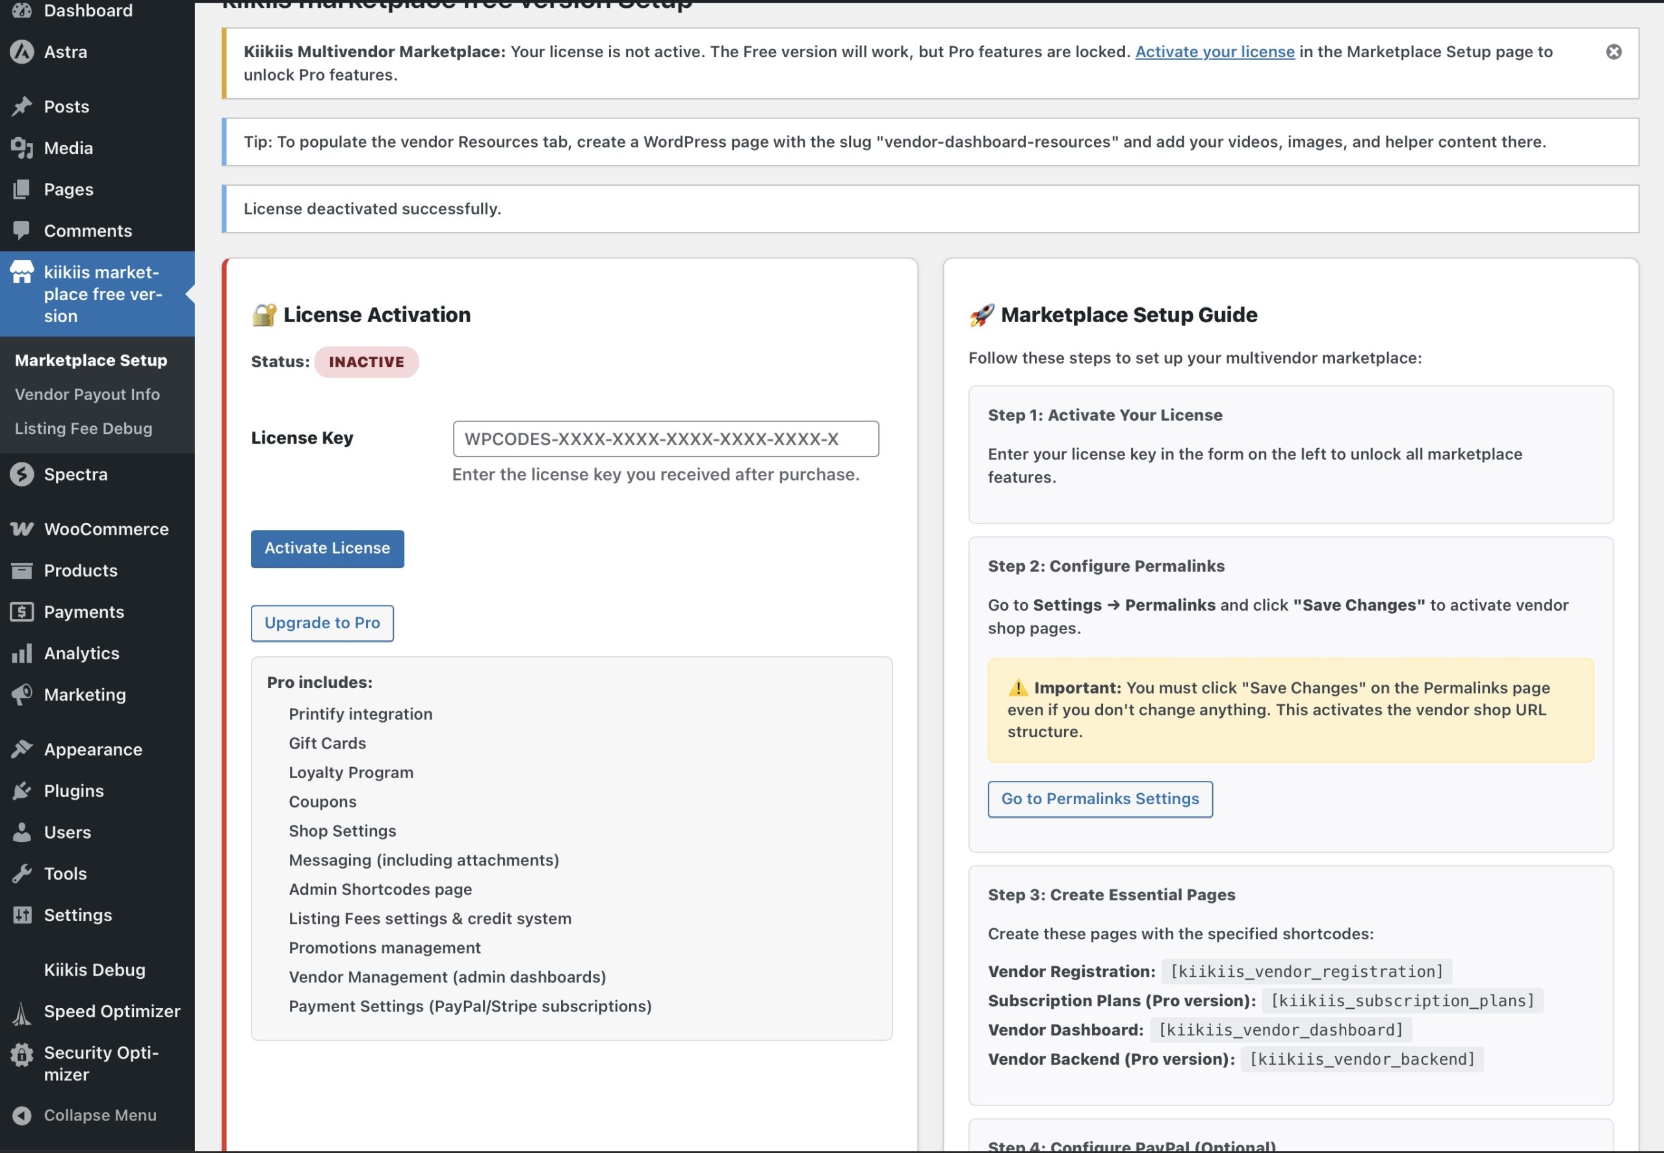Click the Pages document icon
Screen dimensions: 1664x1153
21,189
